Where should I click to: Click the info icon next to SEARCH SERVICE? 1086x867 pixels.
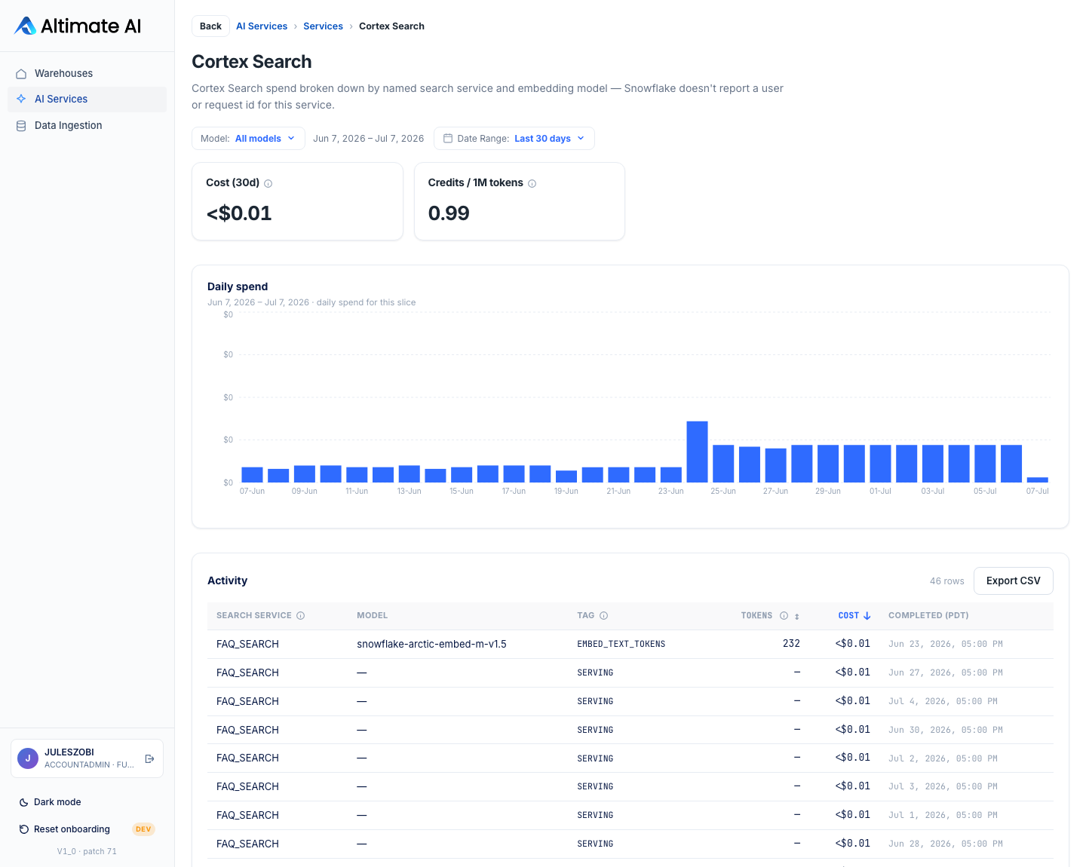(300, 616)
